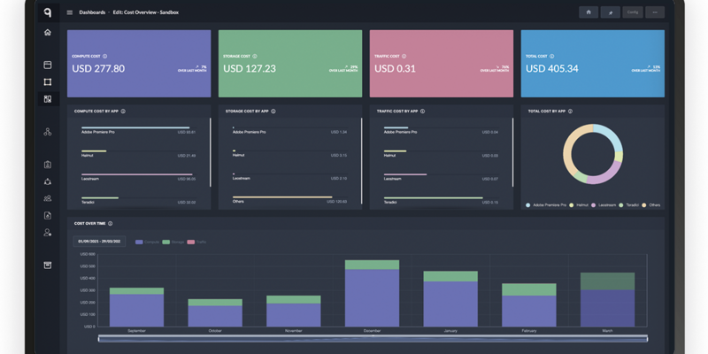Select the Compute Cost USD 277.80 card
Viewport: 708px width, 354px height.
(x=139, y=64)
